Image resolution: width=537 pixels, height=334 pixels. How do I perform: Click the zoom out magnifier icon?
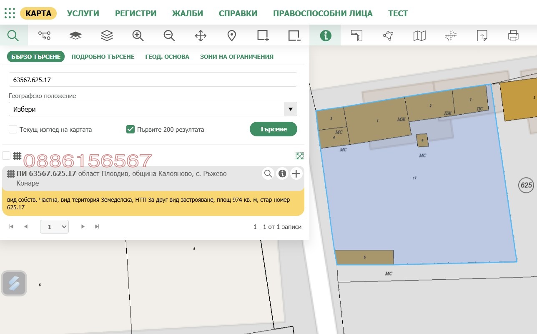[169, 35]
